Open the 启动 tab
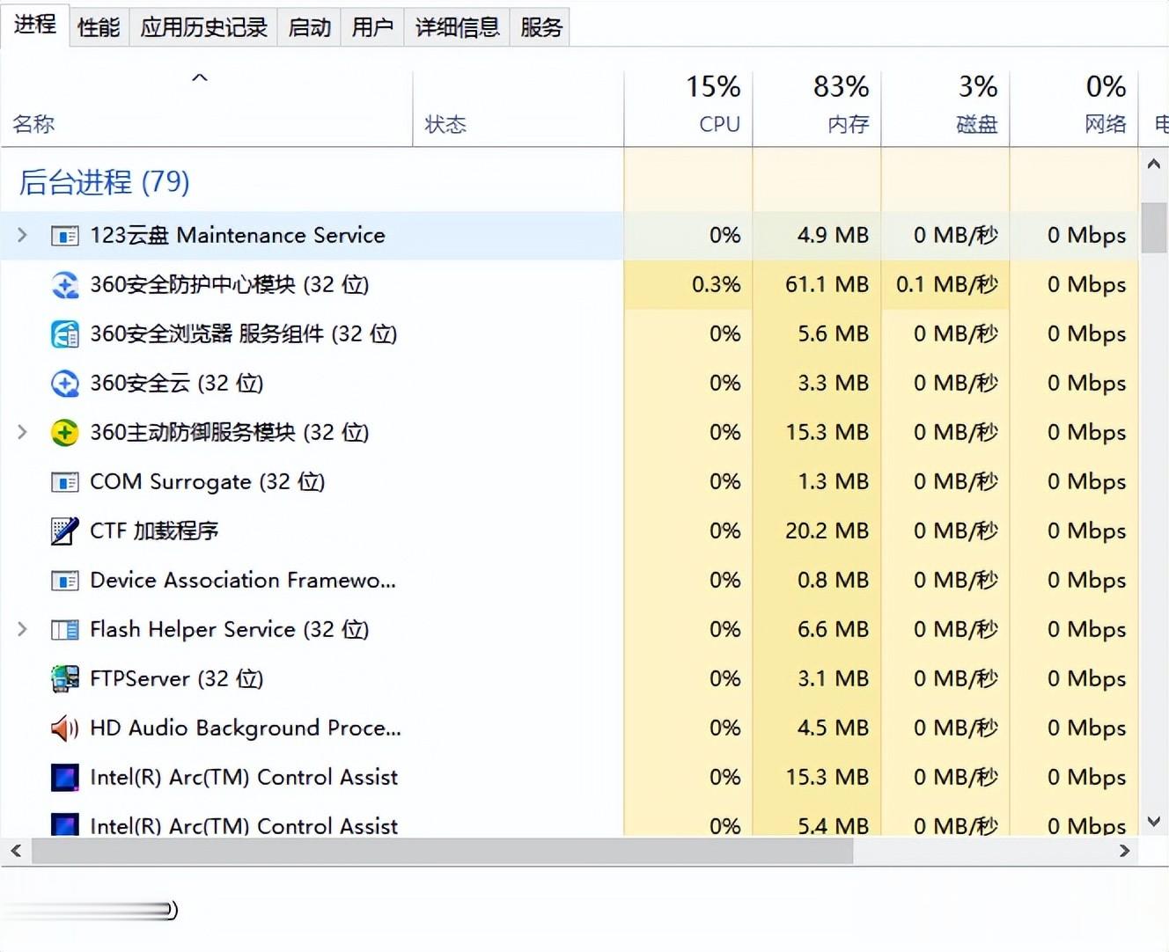Screen dimensions: 1169x952 310,27
